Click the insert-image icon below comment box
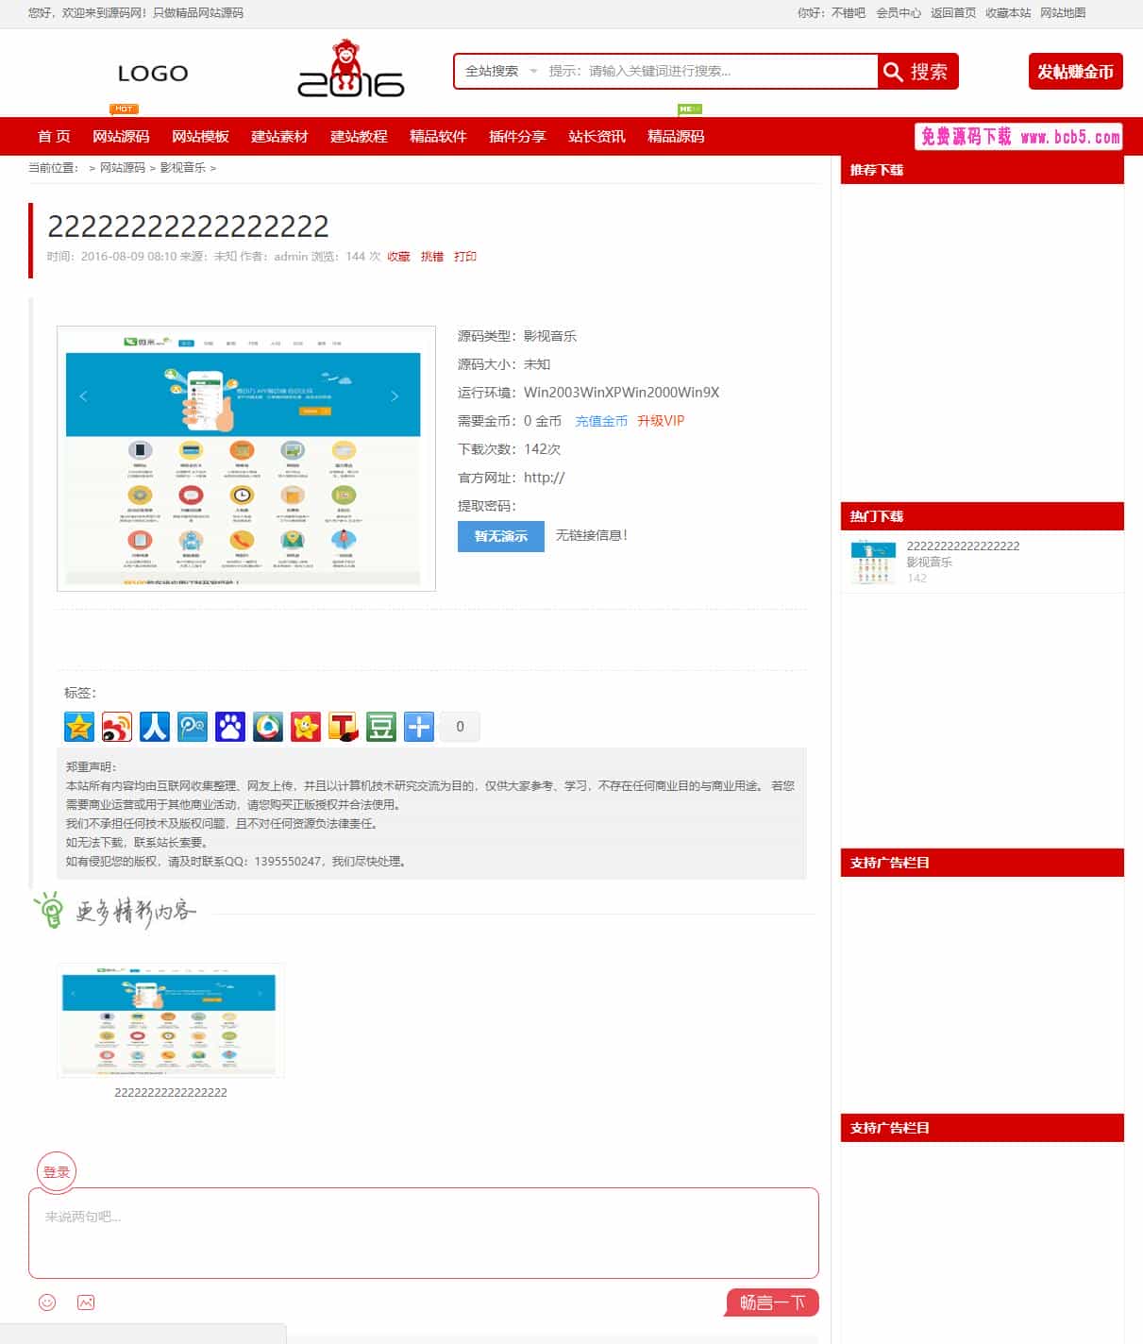 [x=86, y=1302]
